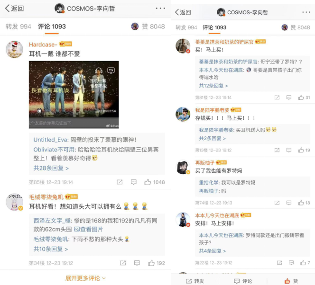Go back using left 返回 button
Screen dimensions: 315x285
click(14, 9)
